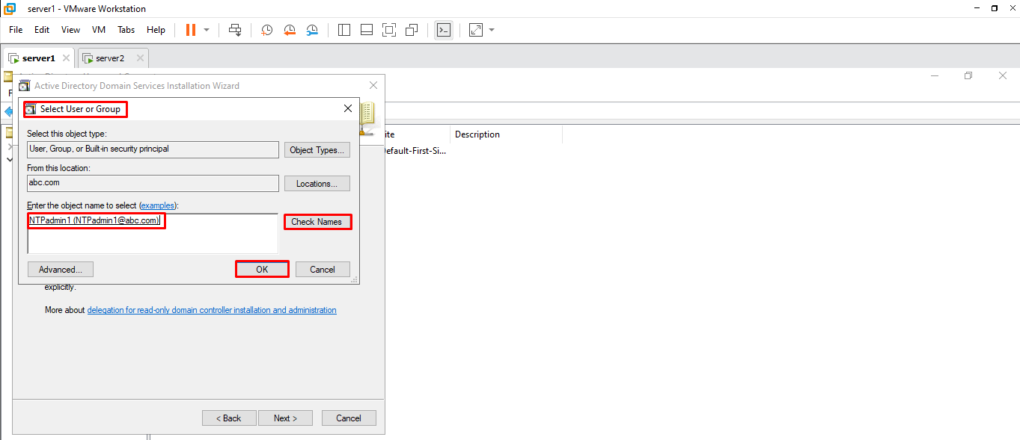Open the examples link

[x=158, y=205]
